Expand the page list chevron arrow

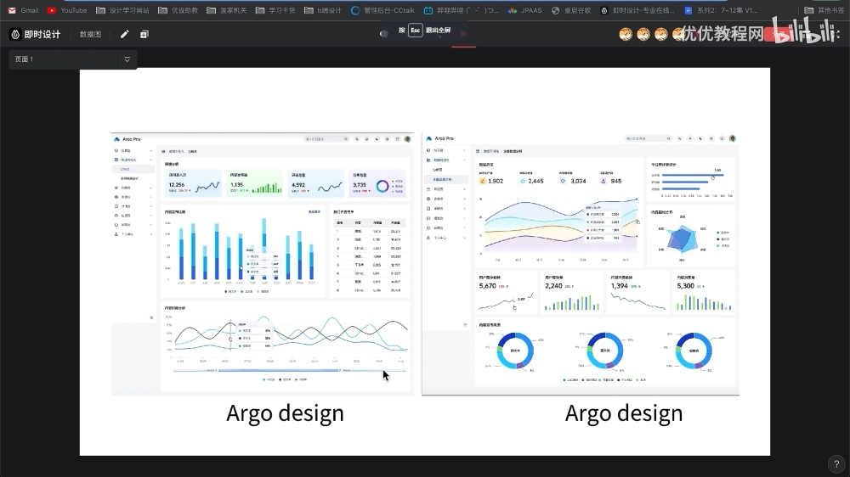coord(127,59)
